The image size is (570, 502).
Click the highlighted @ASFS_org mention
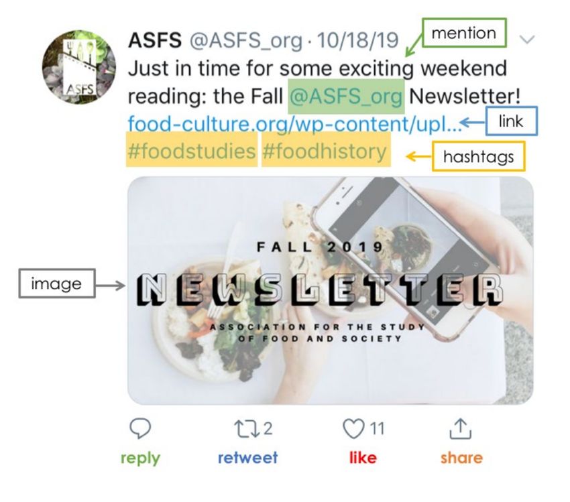[346, 97]
